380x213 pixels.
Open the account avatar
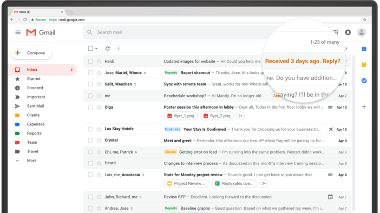coord(362,32)
